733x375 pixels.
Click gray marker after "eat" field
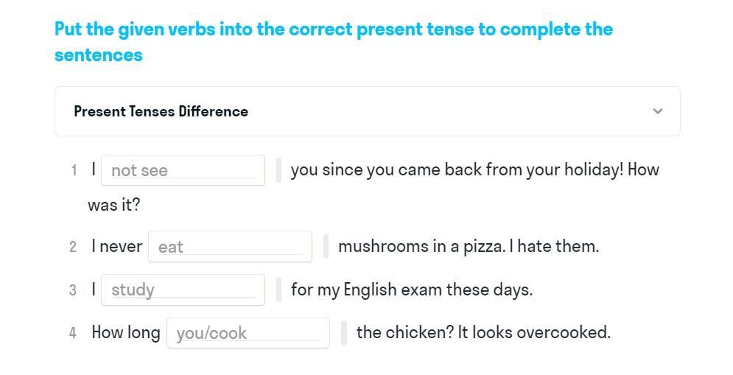326,246
